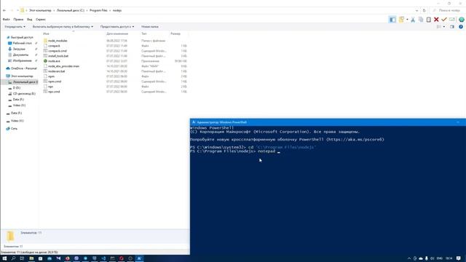Screen dimensions: 466x262
Task: Open Загрузки in navigation pane
Action: tap(19, 49)
